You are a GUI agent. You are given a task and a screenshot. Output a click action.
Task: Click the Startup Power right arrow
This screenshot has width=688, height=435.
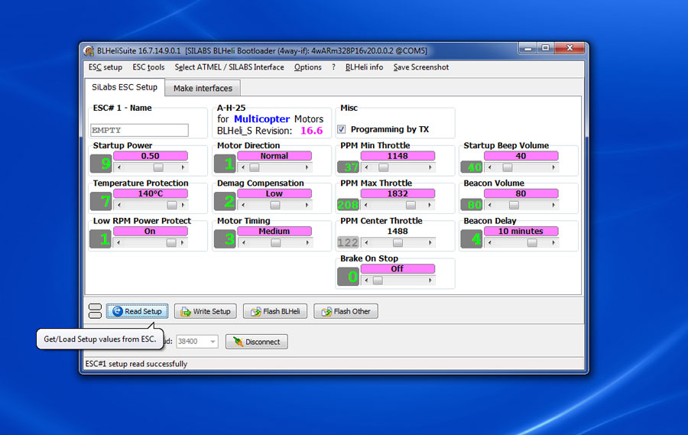tap(183, 167)
